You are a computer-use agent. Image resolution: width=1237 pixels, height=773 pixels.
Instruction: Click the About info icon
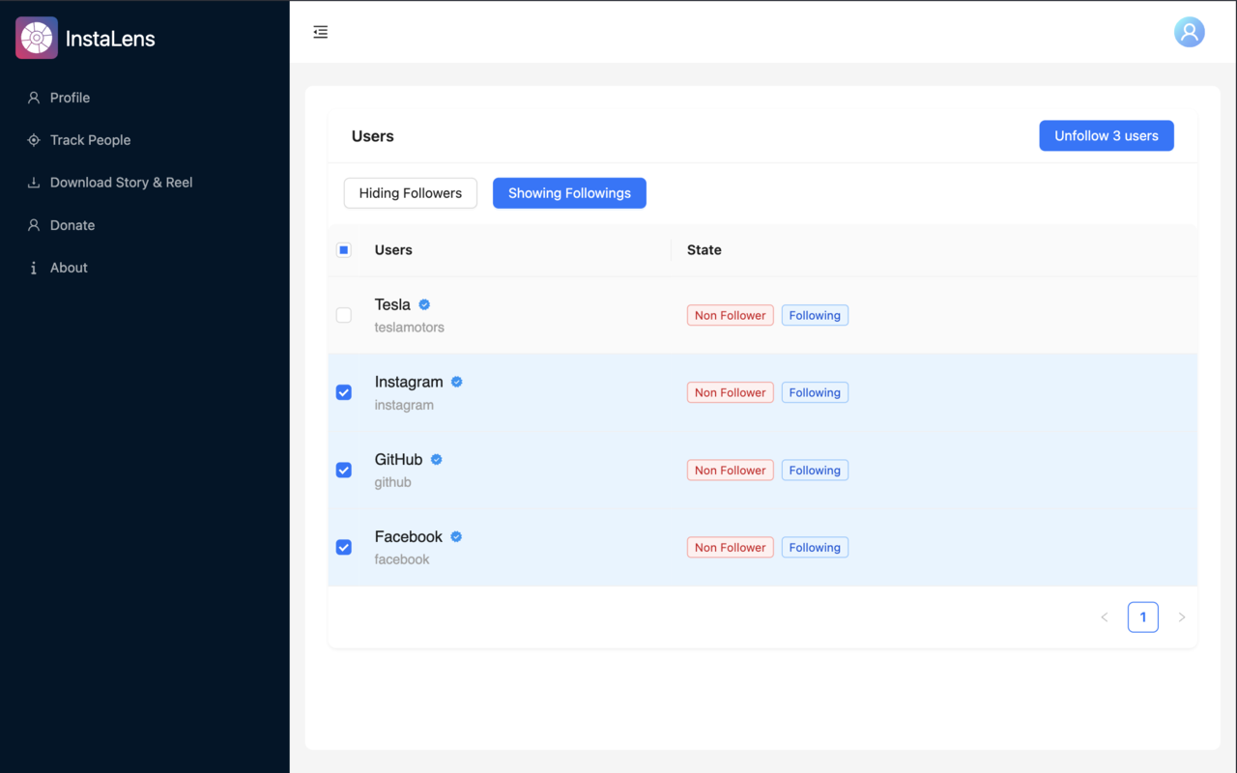(34, 268)
